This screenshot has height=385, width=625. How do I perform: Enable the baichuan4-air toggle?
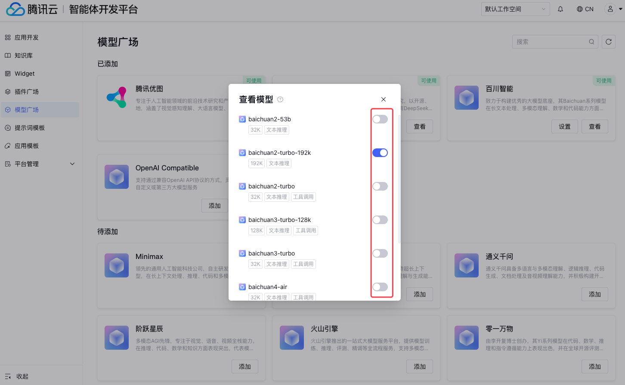pyautogui.click(x=380, y=287)
